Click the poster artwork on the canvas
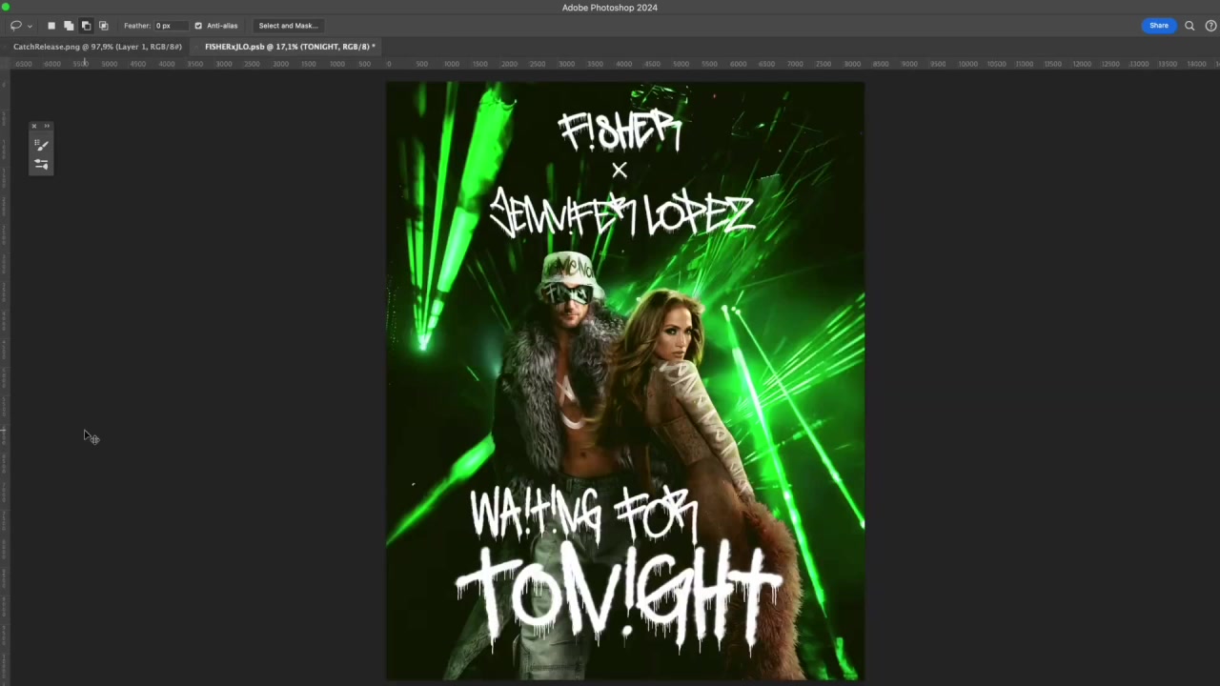 (x=625, y=381)
